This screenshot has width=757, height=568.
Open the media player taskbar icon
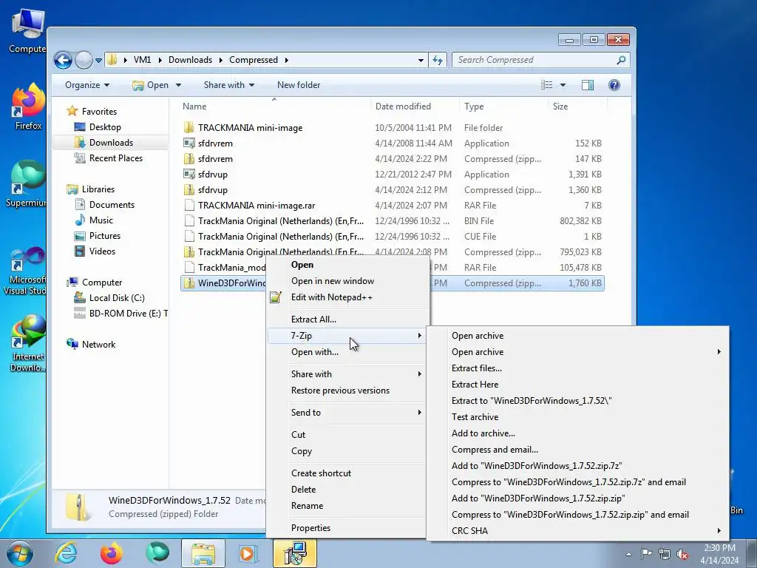pyautogui.click(x=248, y=553)
